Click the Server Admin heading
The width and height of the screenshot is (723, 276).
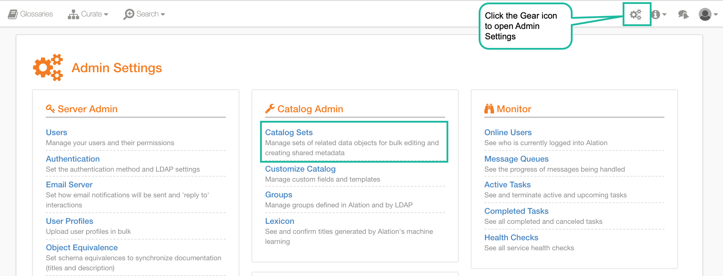point(88,109)
